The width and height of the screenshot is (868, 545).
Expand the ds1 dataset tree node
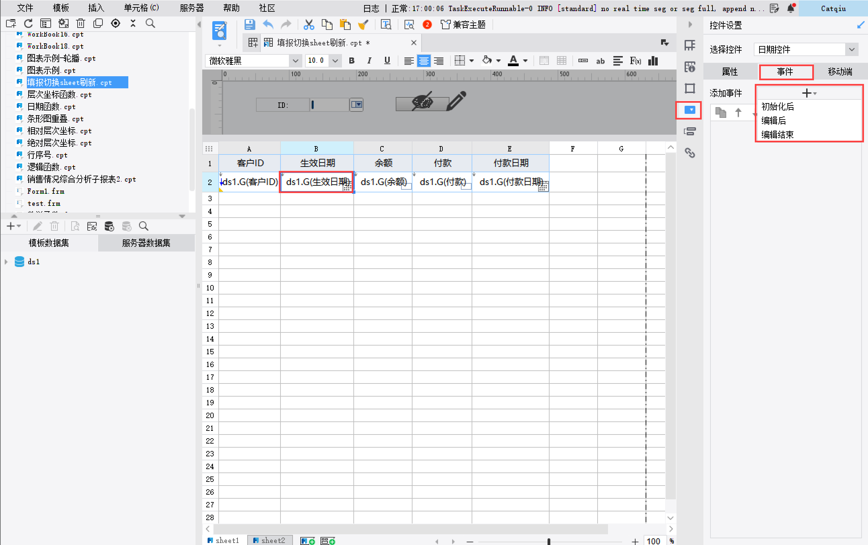(6, 262)
